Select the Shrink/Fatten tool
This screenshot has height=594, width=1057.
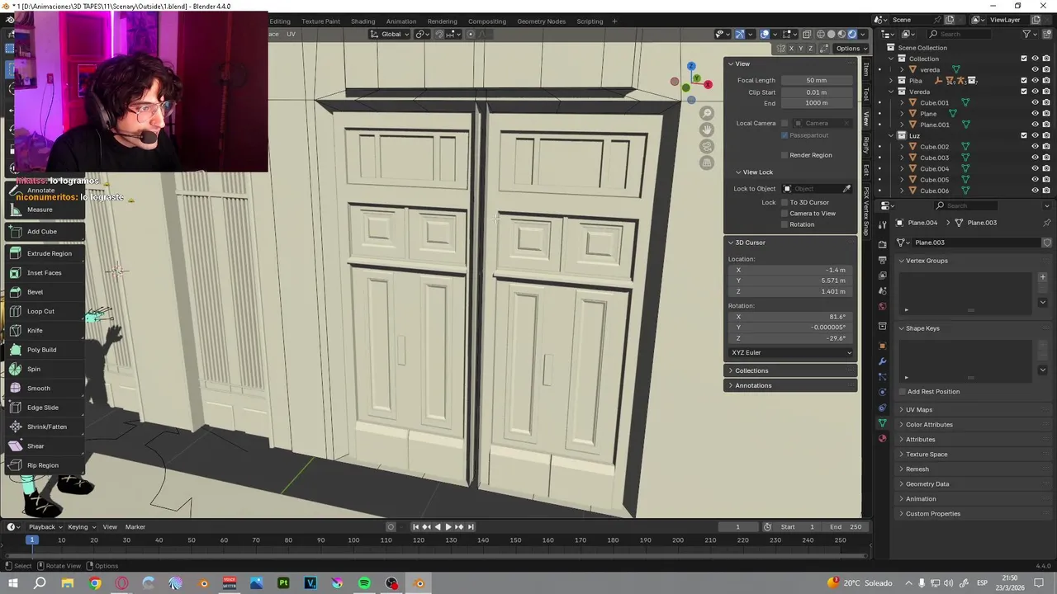point(43,427)
